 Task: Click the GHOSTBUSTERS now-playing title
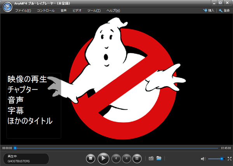pos(19,161)
